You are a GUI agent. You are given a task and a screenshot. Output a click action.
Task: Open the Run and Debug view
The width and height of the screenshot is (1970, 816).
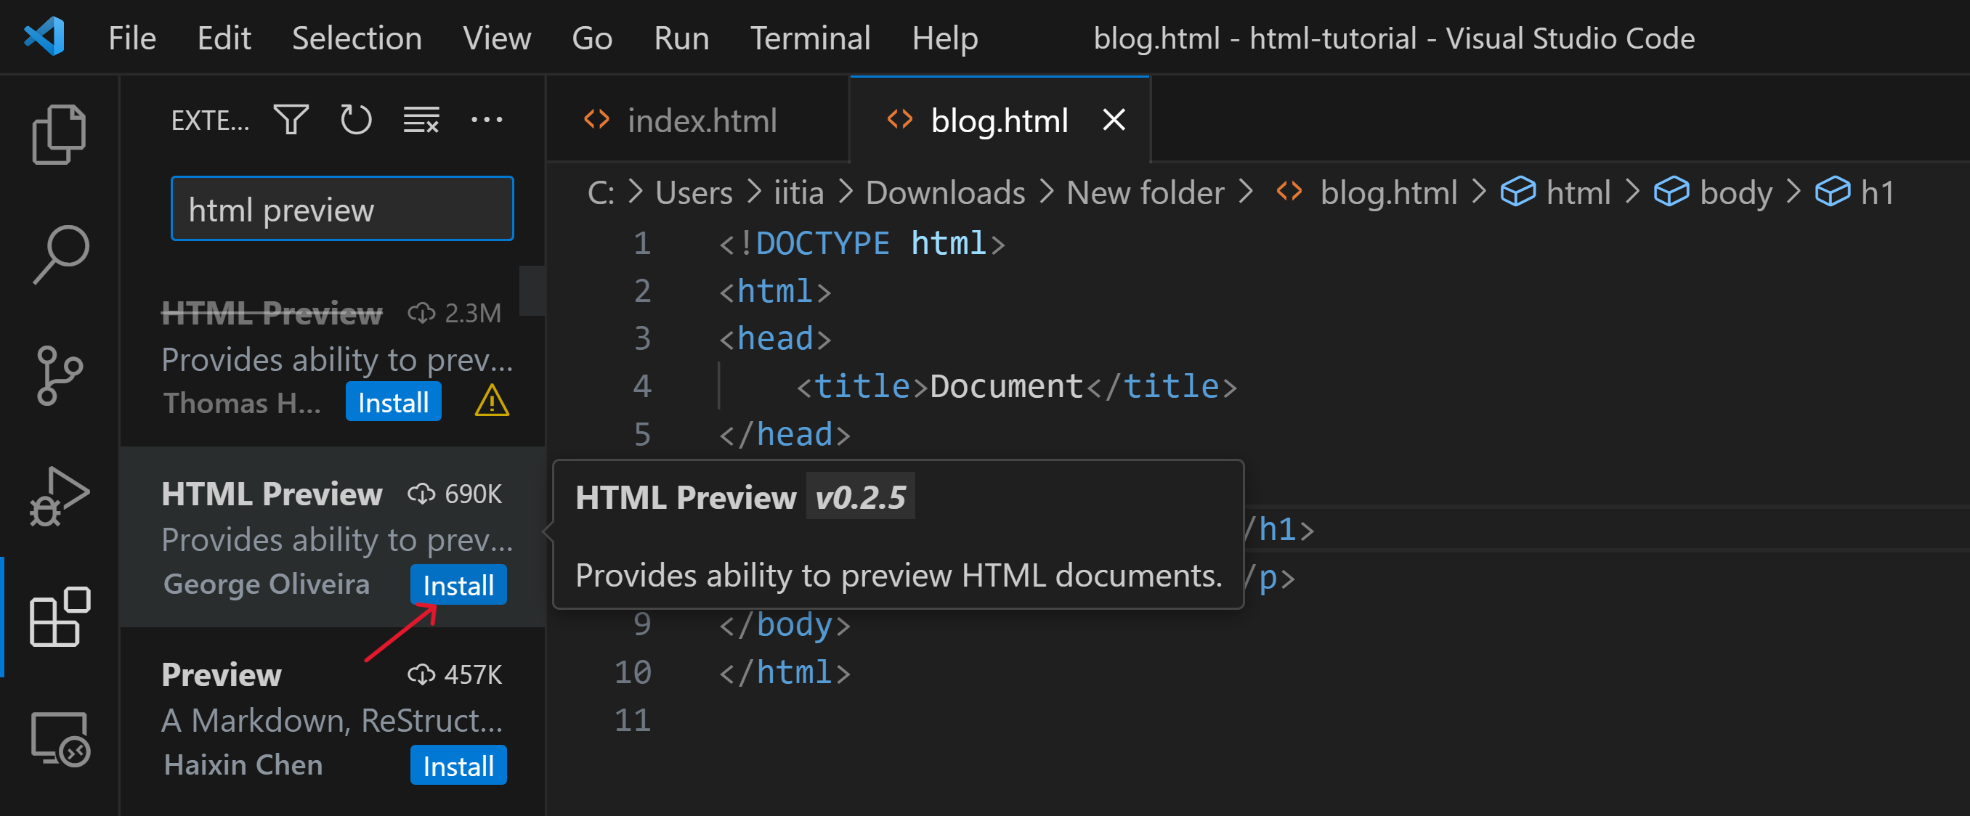(x=59, y=497)
